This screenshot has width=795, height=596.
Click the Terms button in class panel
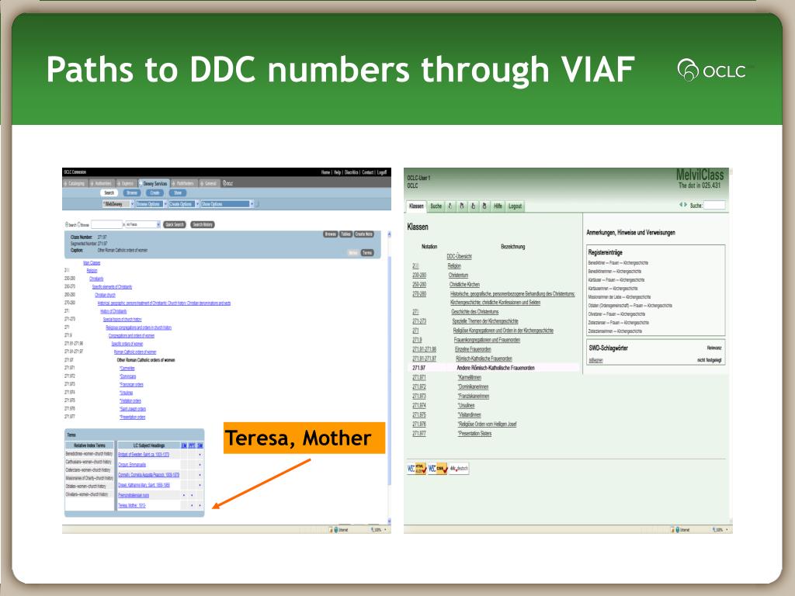[x=367, y=252]
